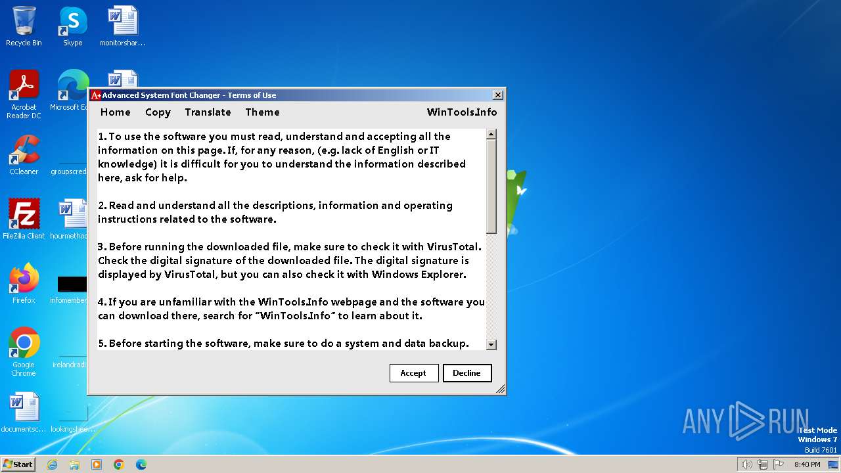841x473 pixels.
Task: Open the Google Chrome desktop shortcut
Action: (24, 352)
